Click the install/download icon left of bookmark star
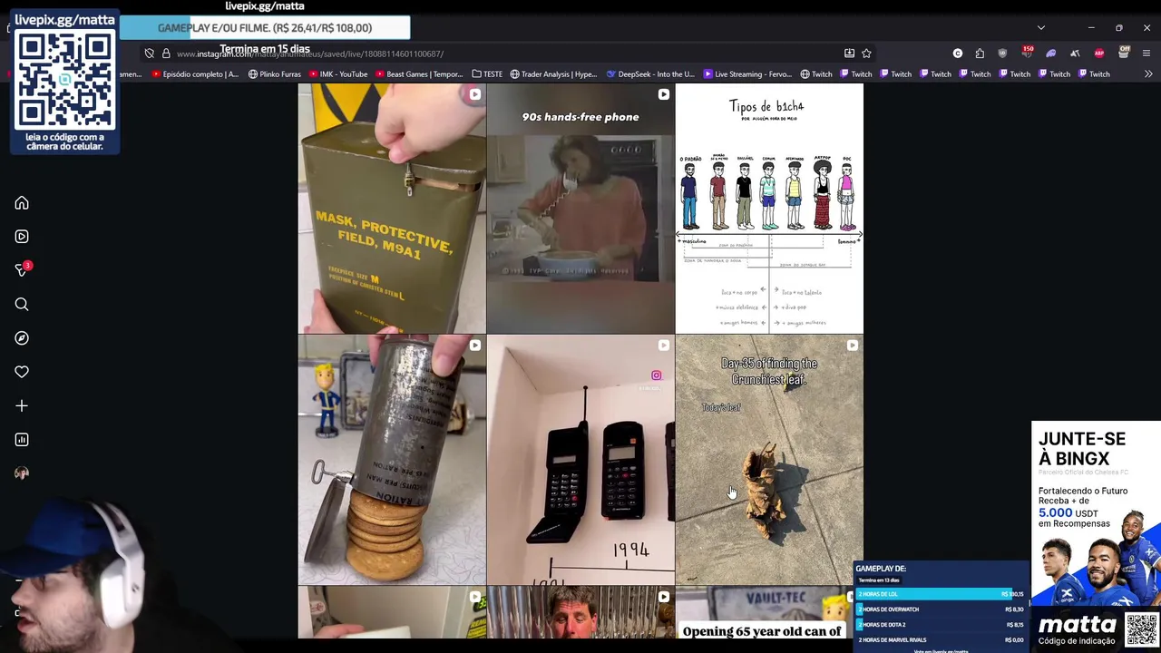The height and width of the screenshot is (653, 1161). (849, 54)
